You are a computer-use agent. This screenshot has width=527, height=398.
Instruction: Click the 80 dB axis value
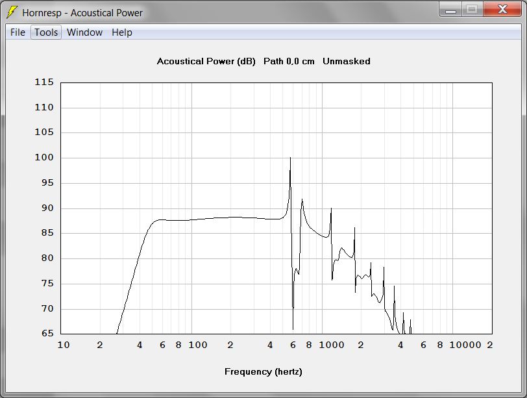tap(47, 258)
